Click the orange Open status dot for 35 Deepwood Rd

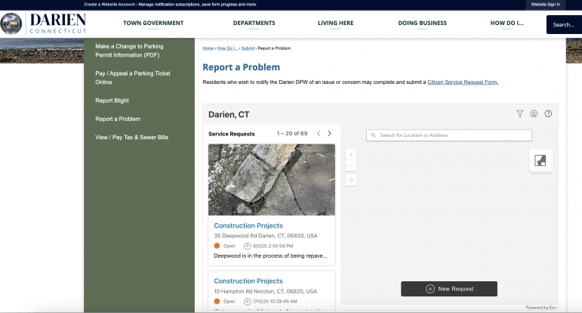point(217,246)
